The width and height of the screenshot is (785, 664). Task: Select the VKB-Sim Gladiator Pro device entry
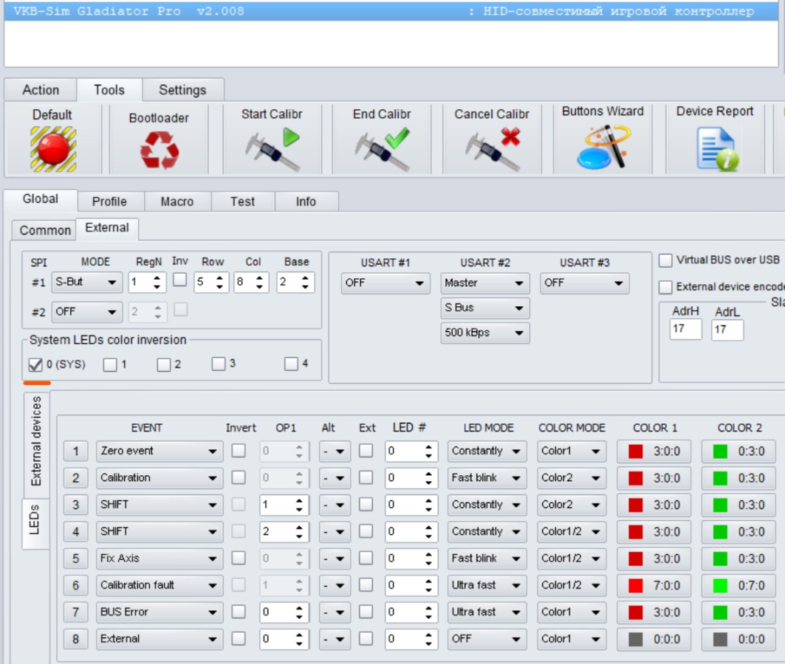(391, 11)
